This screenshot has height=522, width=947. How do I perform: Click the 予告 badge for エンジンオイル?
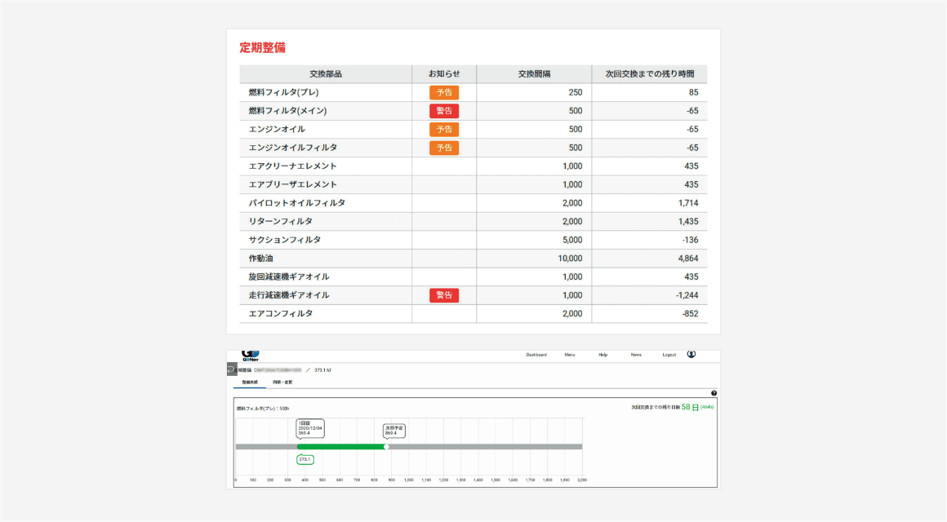point(444,129)
